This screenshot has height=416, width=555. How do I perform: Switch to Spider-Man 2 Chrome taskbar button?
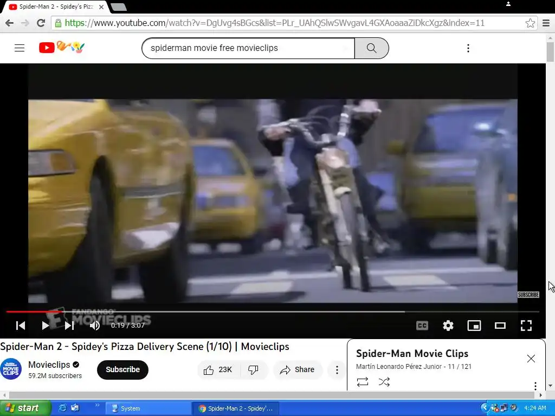tap(236, 408)
